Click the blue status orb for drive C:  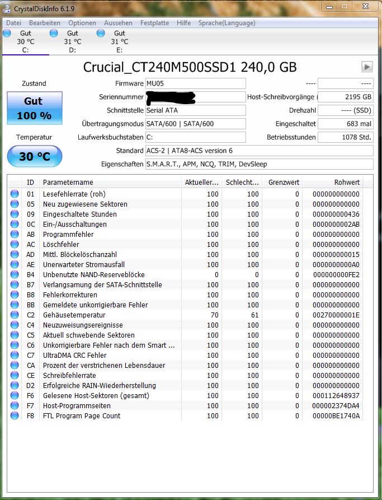pyautogui.click(x=7, y=33)
